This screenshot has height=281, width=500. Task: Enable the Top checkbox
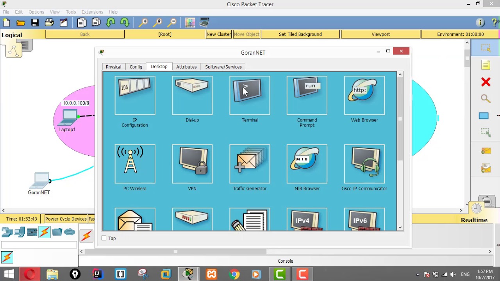104,238
